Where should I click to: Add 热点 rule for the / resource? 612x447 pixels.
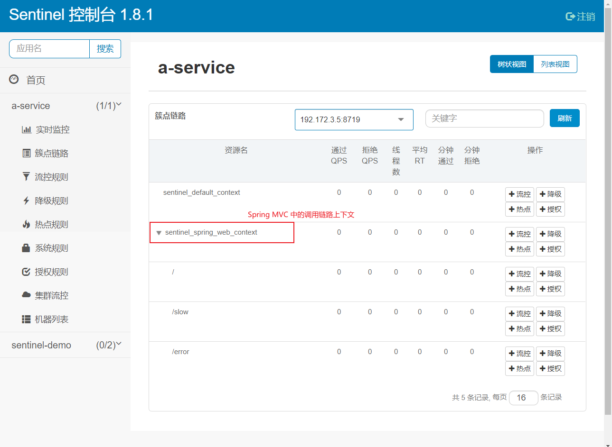519,289
